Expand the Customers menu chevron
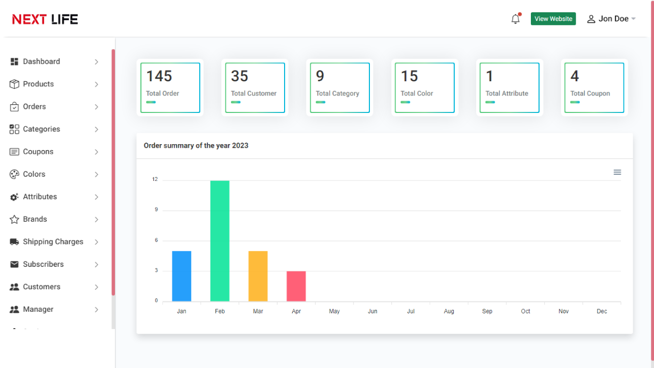Viewport: 654px width, 368px height. [96, 287]
